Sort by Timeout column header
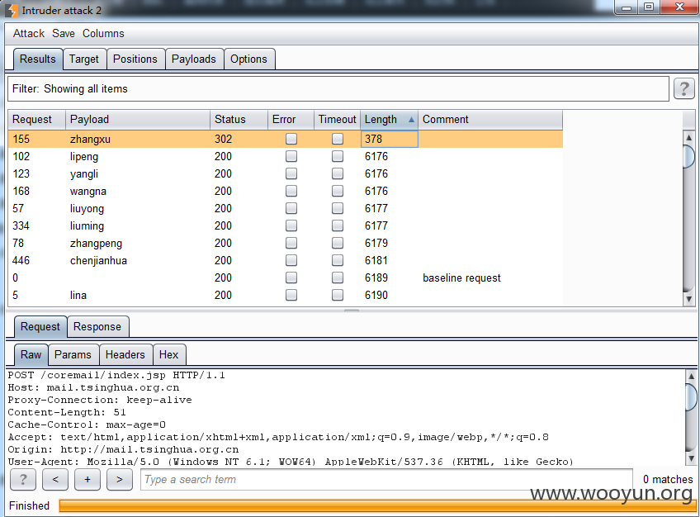This screenshot has width=700, height=517. tap(337, 119)
